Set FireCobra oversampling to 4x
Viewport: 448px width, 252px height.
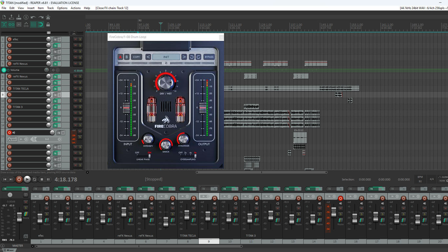tap(191, 153)
